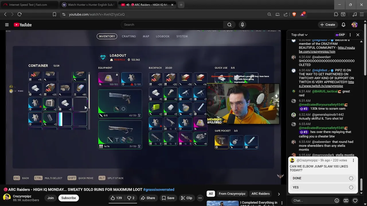Click the INVENTORY tab in the video

pos(107,36)
